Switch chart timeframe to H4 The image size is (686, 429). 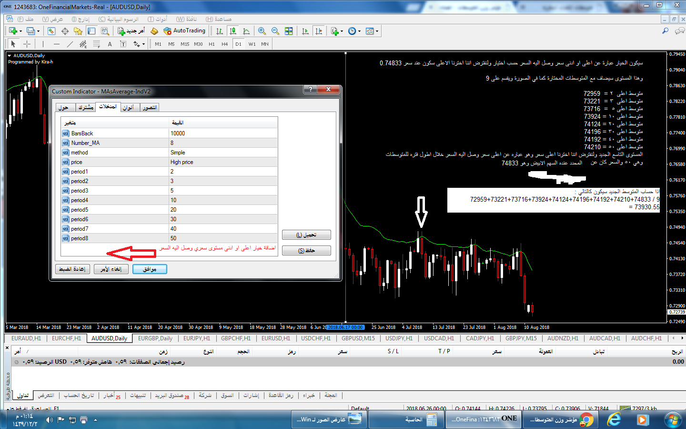pos(225,44)
